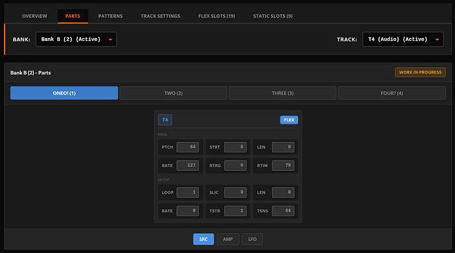Open the Flex Slots (19) tab
This screenshot has height=253, width=455.
click(216, 16)
